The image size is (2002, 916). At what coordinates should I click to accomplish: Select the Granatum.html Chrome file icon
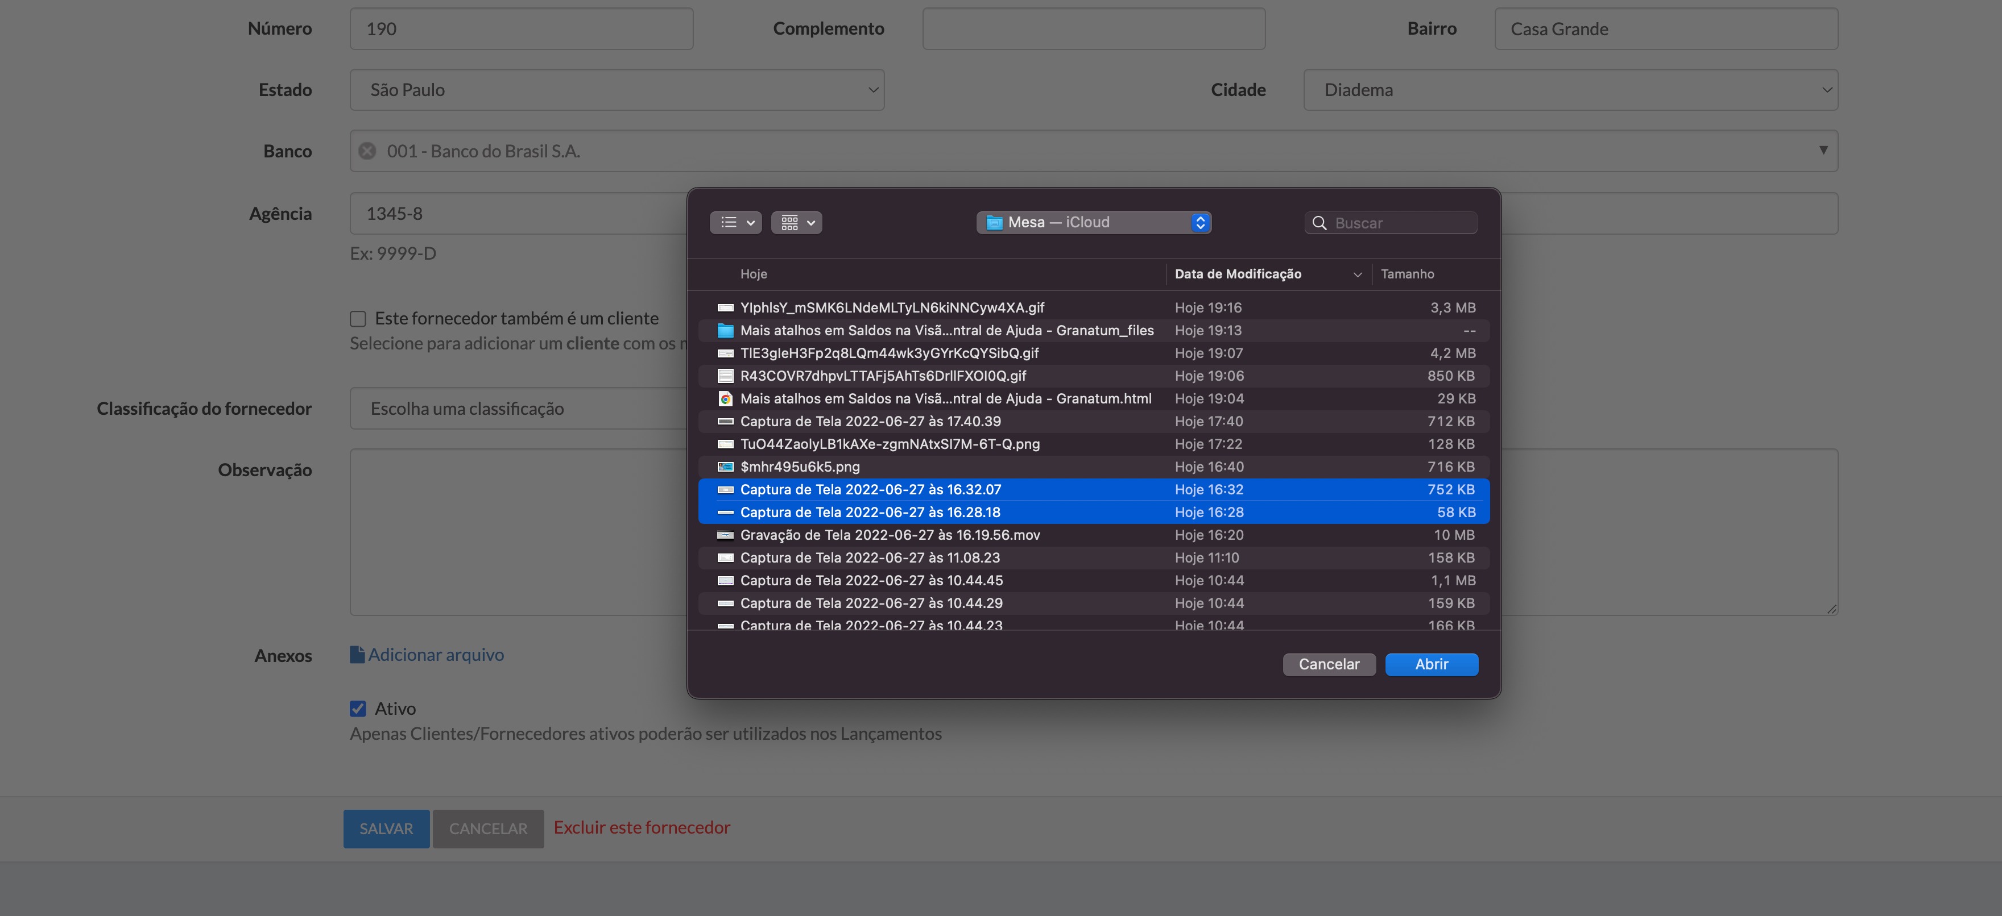pos(725,399)
